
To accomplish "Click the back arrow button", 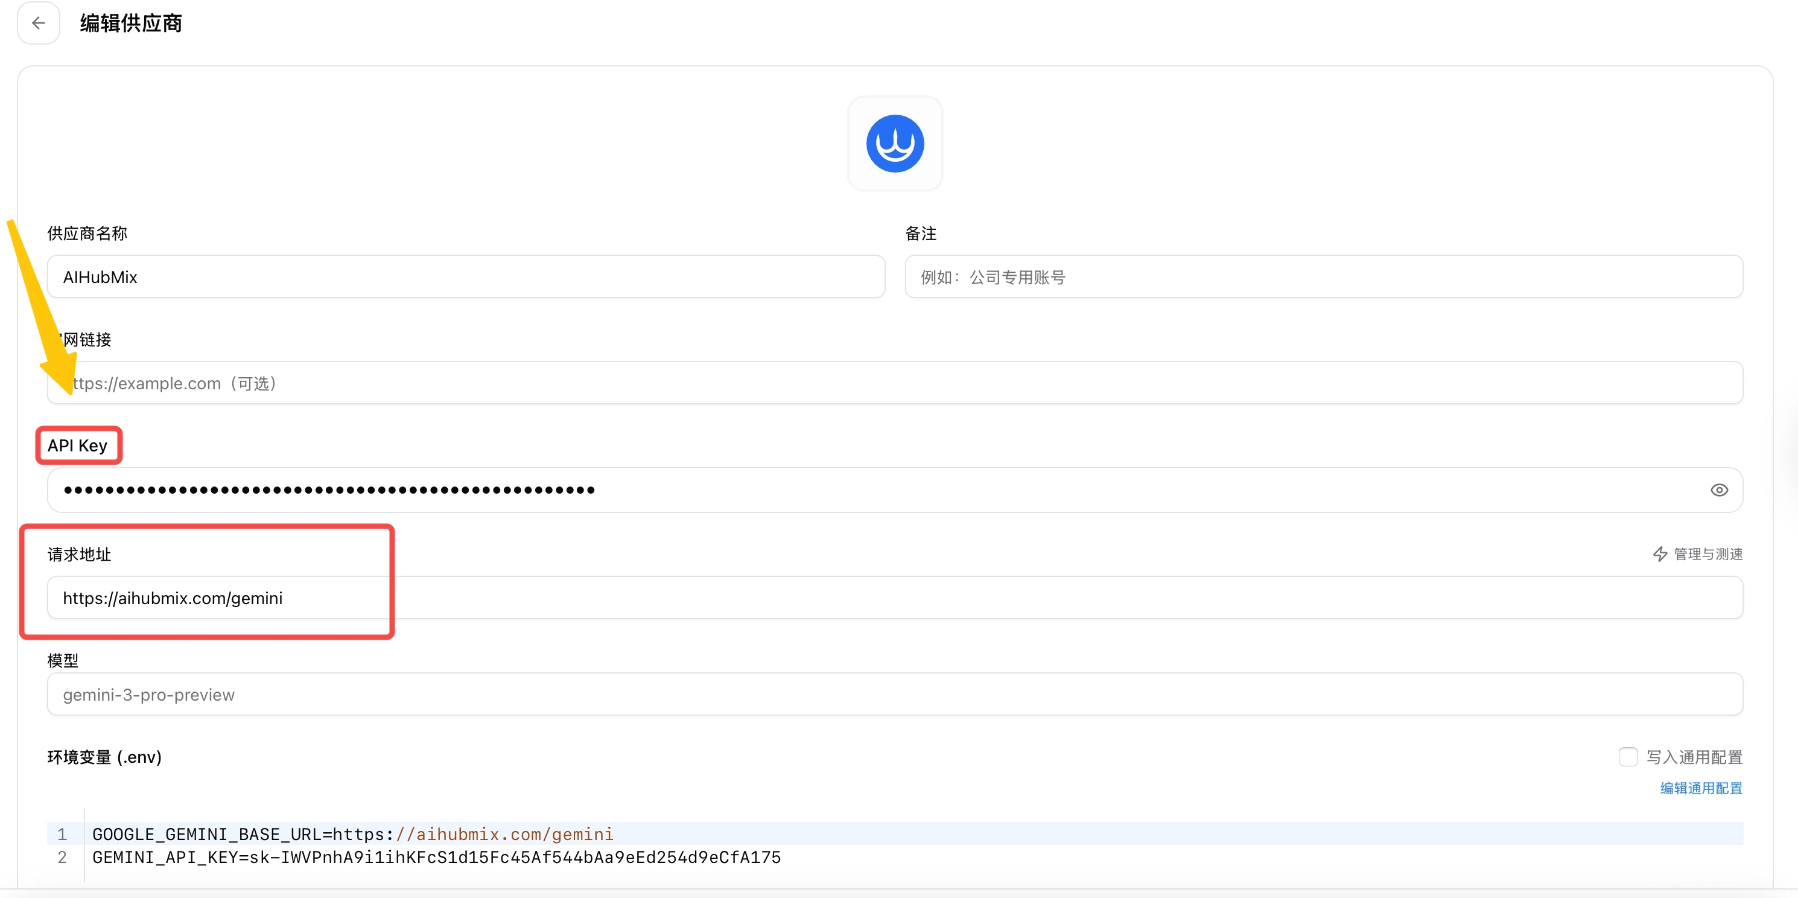I will click(x=39, y=23).
